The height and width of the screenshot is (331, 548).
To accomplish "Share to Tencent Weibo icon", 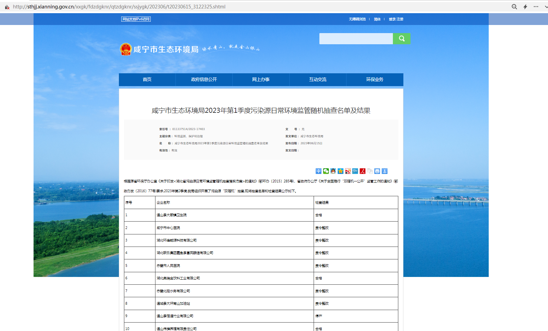I will tap(355, 171).
